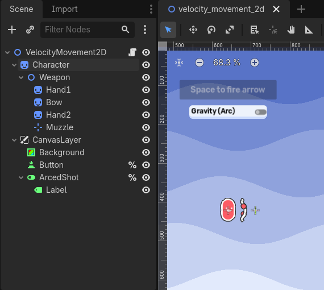324x290 pixels.
Task: Add a new scene tab
Action: pyautogui.click(x=301, y=9)
